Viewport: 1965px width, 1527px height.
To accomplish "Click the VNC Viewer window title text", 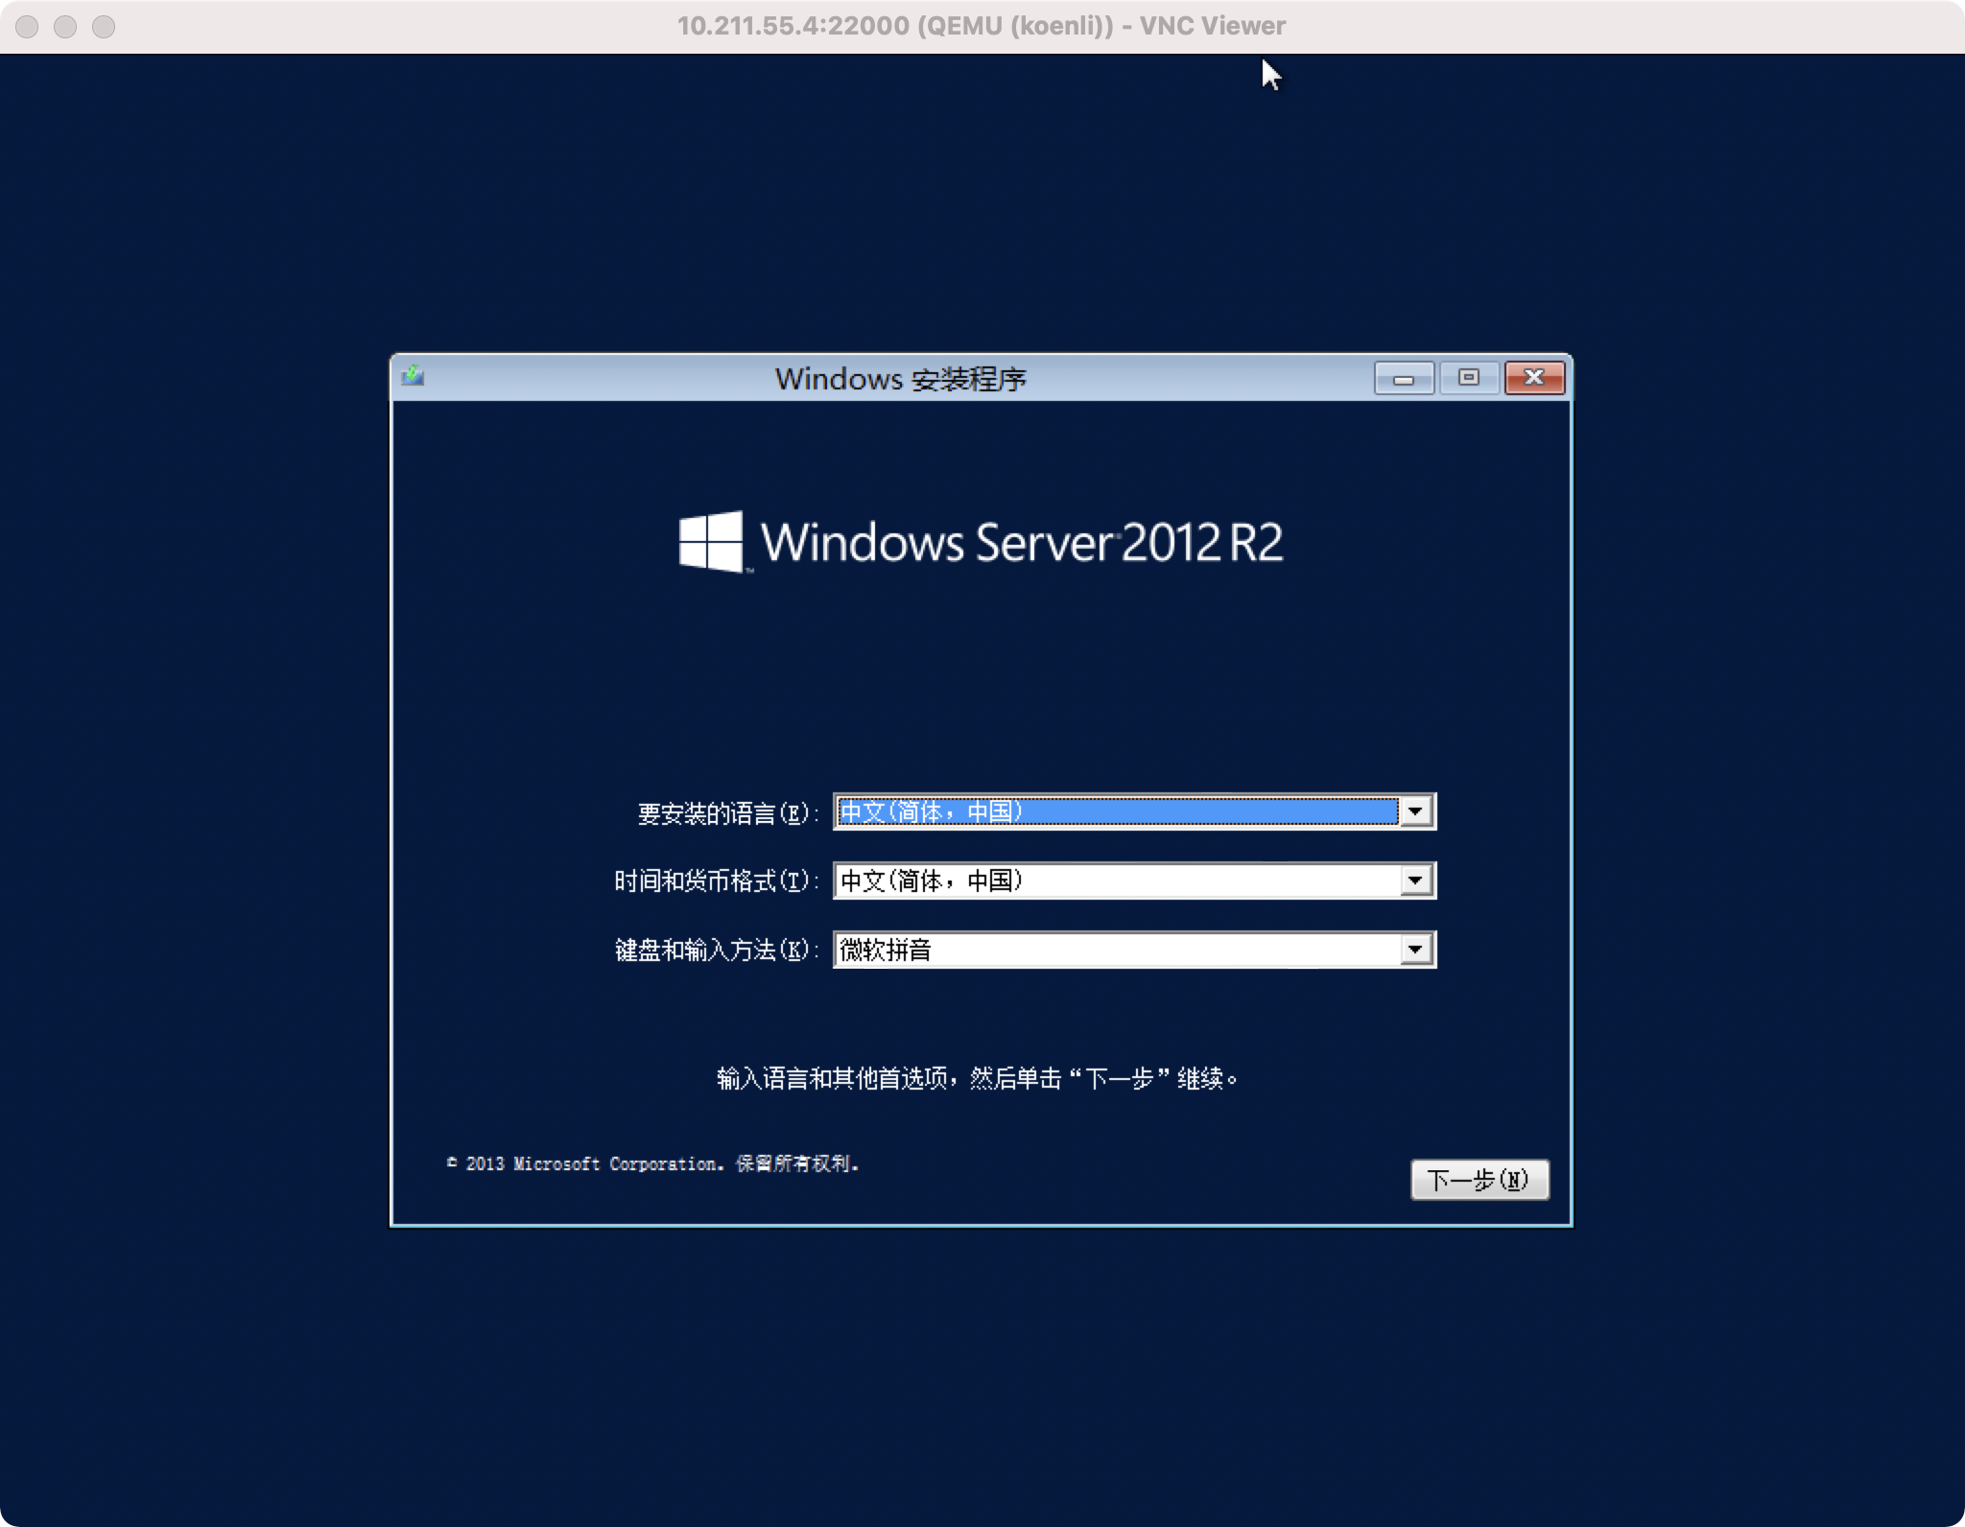I will (x=981, y=26).
